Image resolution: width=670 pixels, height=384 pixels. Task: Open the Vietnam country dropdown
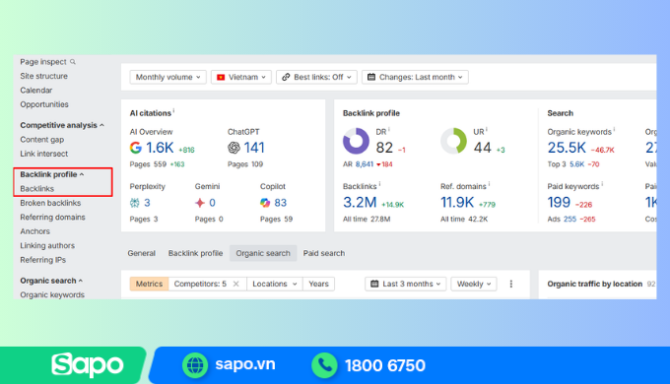241,78
